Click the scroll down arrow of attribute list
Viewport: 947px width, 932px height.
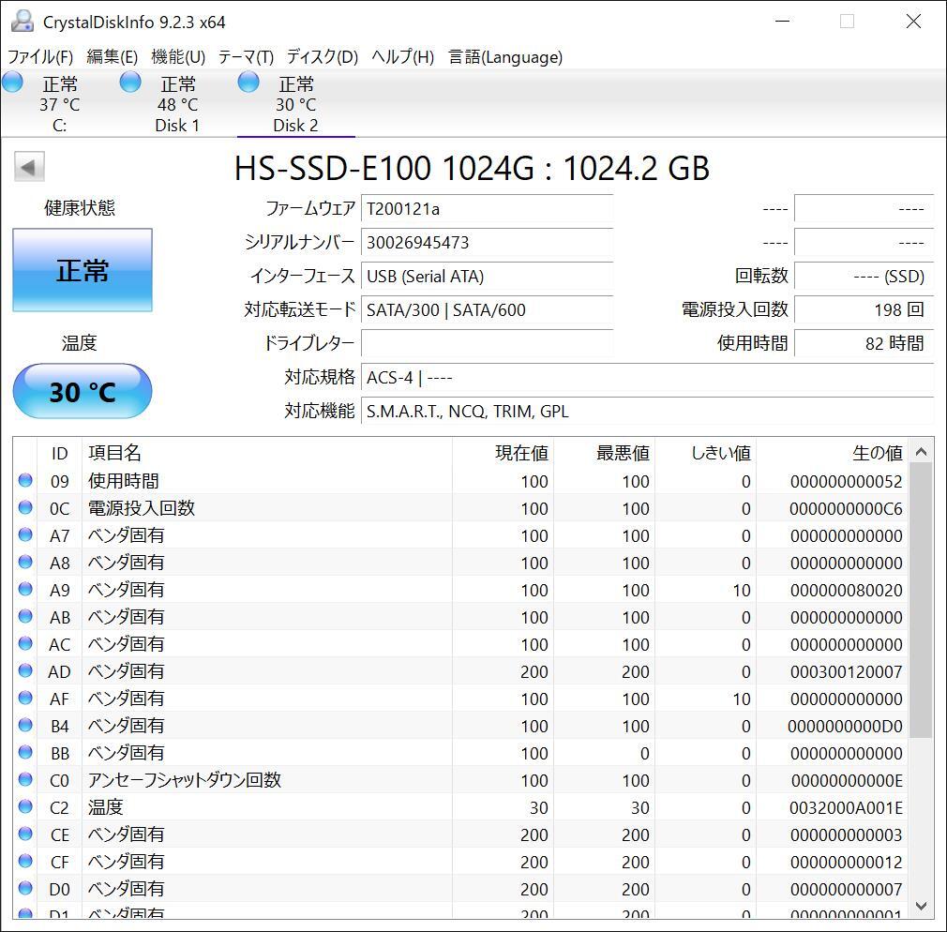(x=921, y=906)
